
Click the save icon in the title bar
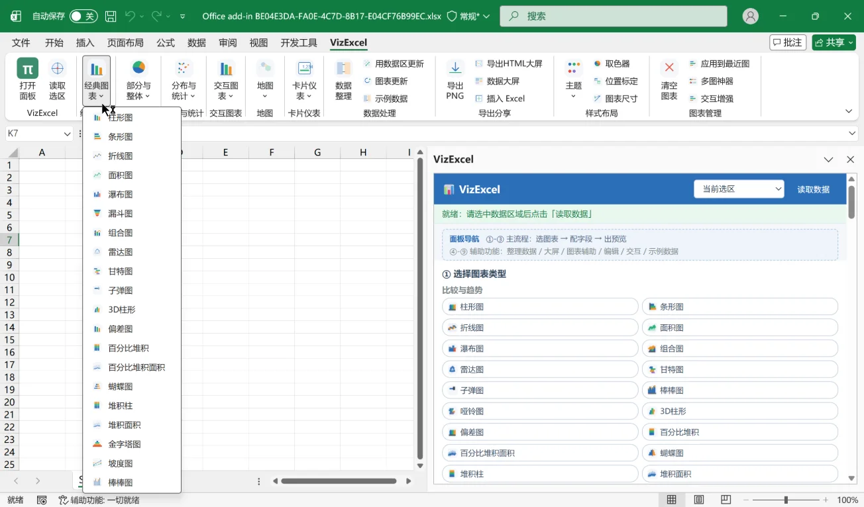[x=111, y=17]
